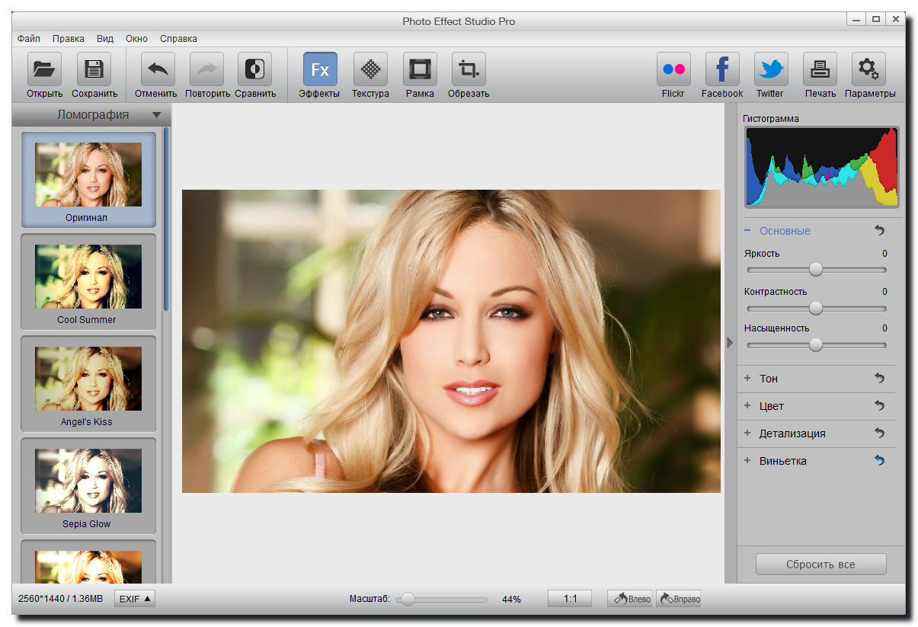Expand the Цвет section
The width and height of the screenshot is (918, 627).
(748, 406)
